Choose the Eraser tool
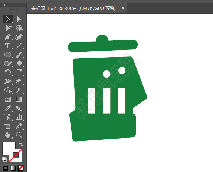 point(19,64)
